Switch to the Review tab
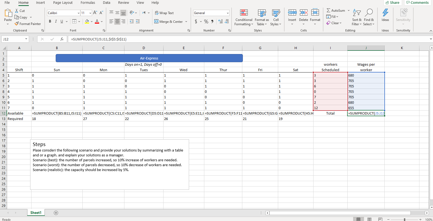Image resolution: width=433 pixels, height=221 pixels. [x=124, y=3]
